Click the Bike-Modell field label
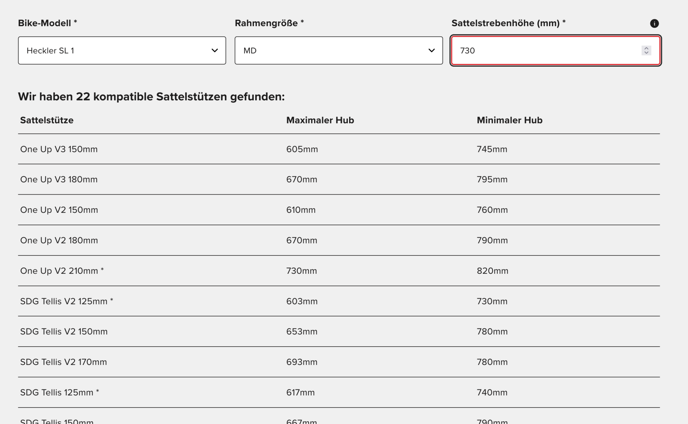688x424 pixels. point(47,23)
